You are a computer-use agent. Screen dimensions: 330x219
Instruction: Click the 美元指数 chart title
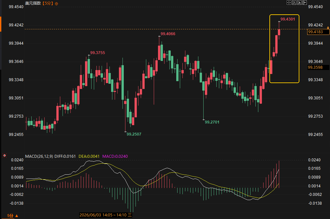33,3
